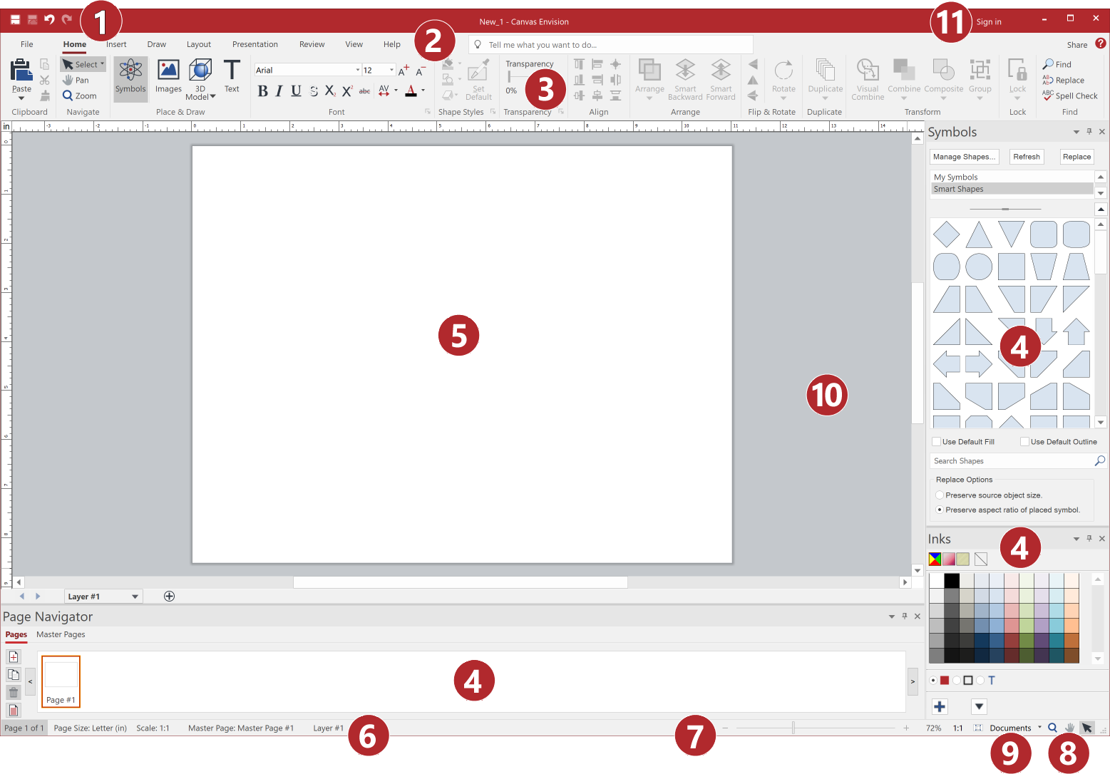Click the Visual Combine tool
Image resolution: width=1110 pixels, height=774 pixels.
[x=868, y=78]
